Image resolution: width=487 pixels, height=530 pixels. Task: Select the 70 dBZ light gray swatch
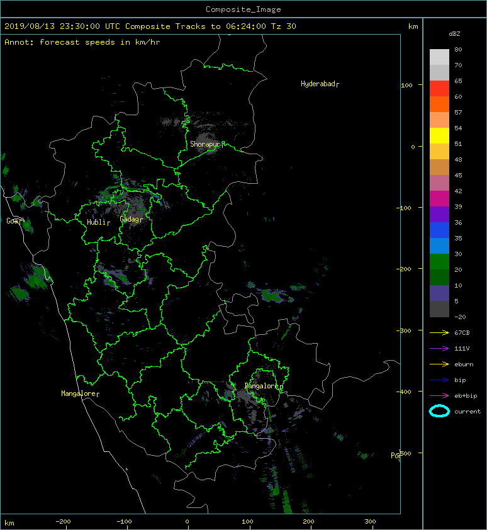click(439, 57)
